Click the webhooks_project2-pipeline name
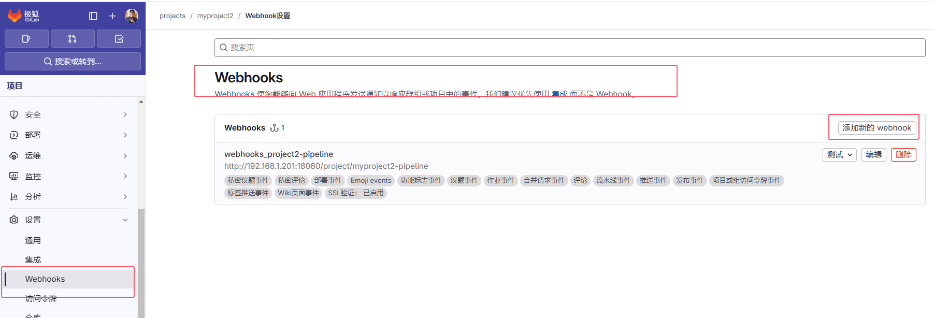Viewport: 934px width, 318px height. pos(279,154)
